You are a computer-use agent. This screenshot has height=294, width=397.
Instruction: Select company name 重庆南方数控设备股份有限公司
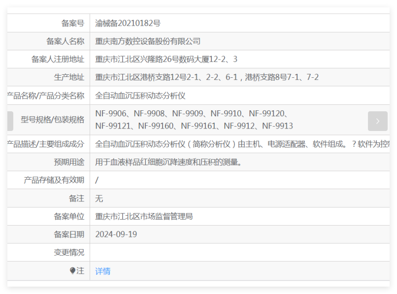coord(148,41)
